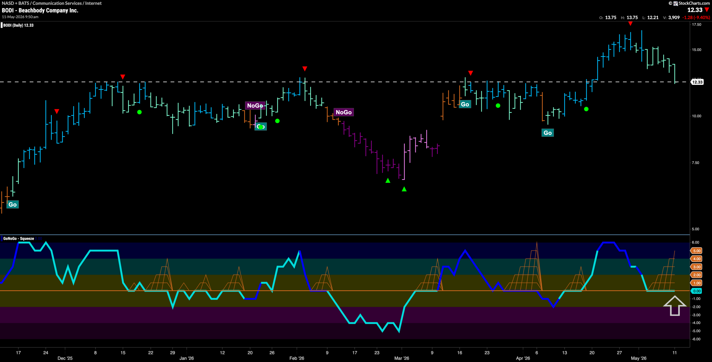This screenshot has width=712, height=362.
Task: Click the Go label near April 6
Action: pyautogui.click(x=548, y=133)
